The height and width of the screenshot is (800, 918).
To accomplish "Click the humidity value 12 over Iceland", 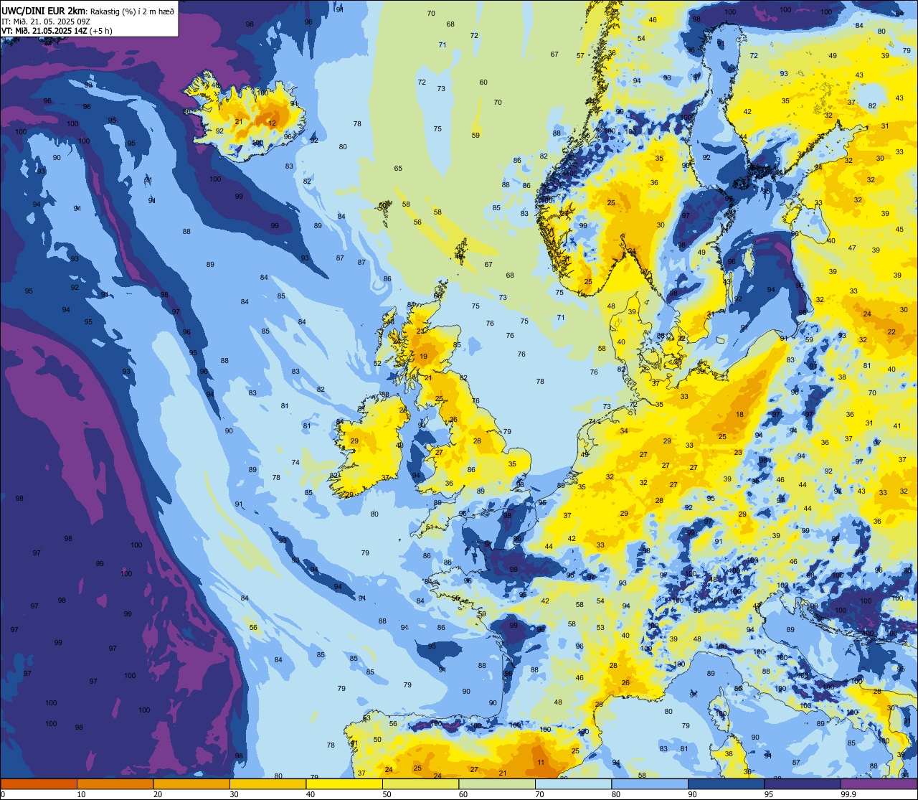I will click(x=272, y=123).
